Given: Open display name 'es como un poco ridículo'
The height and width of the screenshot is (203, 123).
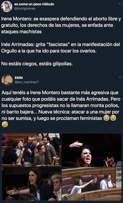Looking at the screenshot, I should [x=34, y=4].
